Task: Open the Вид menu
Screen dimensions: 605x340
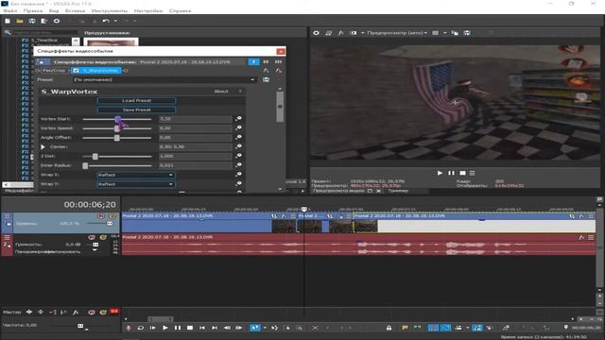Action: (x=54, y=10)
